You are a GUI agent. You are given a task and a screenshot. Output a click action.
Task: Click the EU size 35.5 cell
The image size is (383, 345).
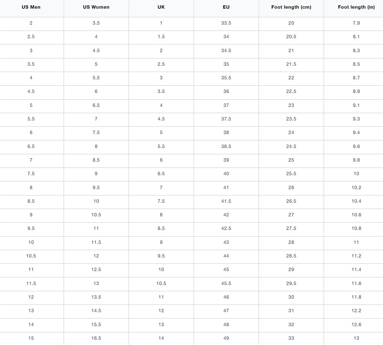click(226, 78)
